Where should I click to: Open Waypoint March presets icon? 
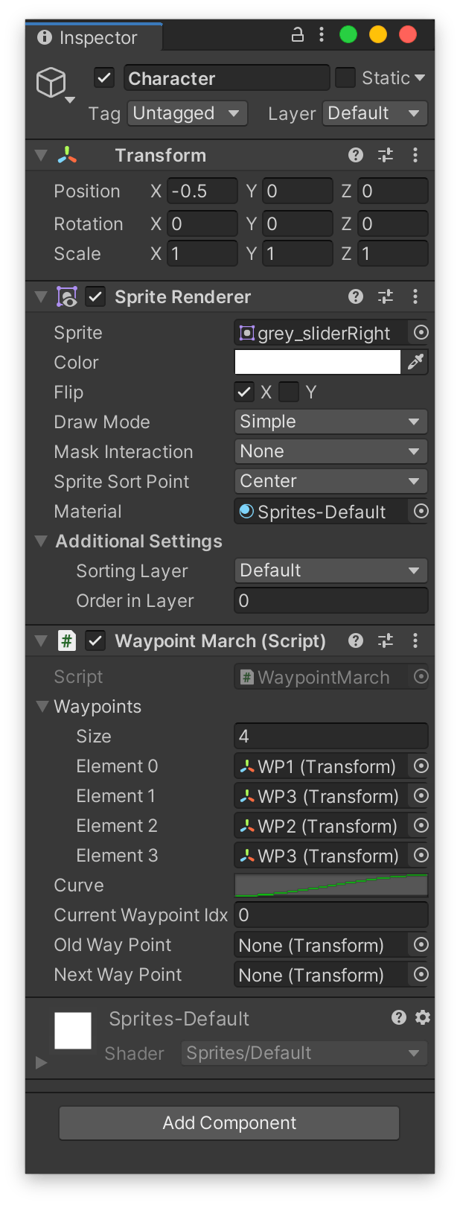386,640
